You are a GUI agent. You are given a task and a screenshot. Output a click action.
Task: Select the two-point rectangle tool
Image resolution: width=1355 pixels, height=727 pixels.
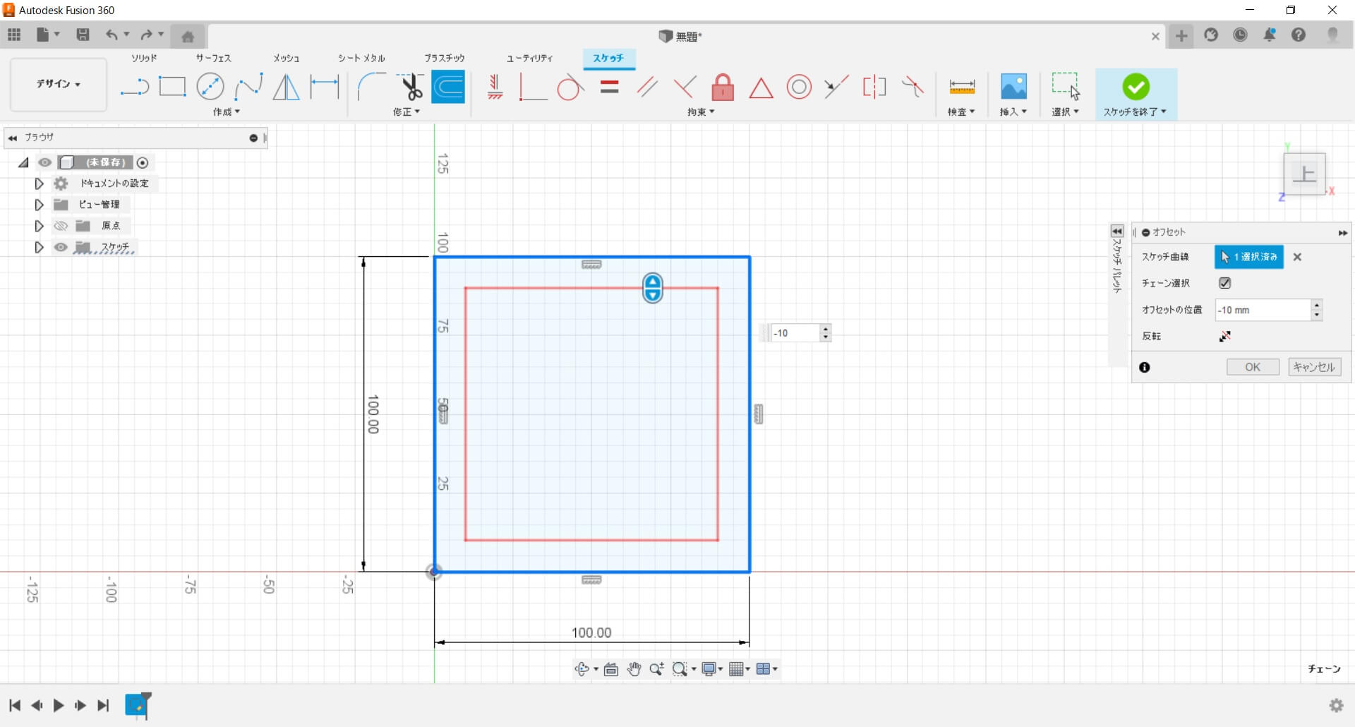click(172, 88)
